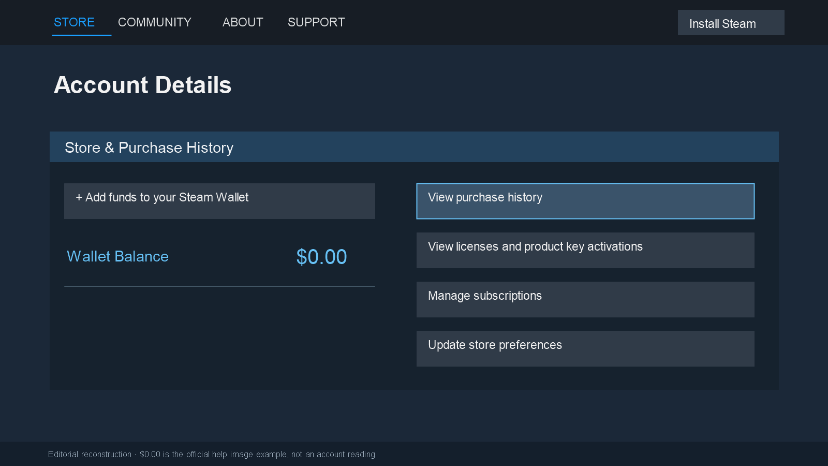Image resolution: width=828 pixels, height=466 pixels.
Task: Open View purchase history
Action: point(585,201)
